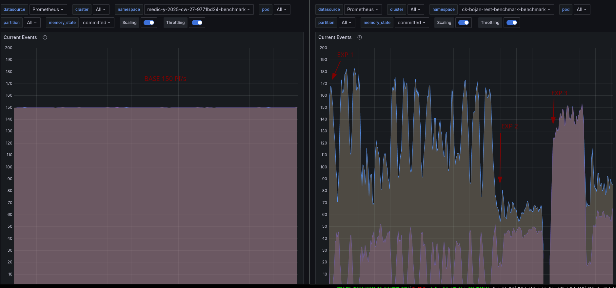Open cluster All dropdown in left dashboard
This screenshot has height=288, width=616.
coord(101,10)
